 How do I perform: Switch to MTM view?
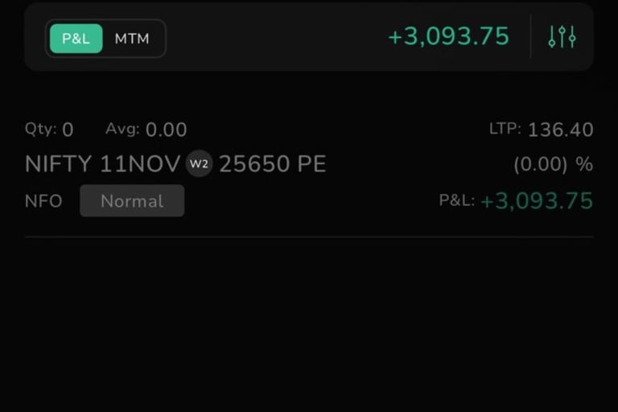coord(132,39)
